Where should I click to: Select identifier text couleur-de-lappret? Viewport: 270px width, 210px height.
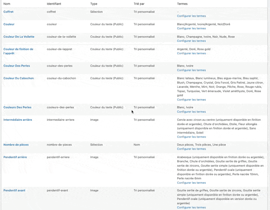[59, 49]
